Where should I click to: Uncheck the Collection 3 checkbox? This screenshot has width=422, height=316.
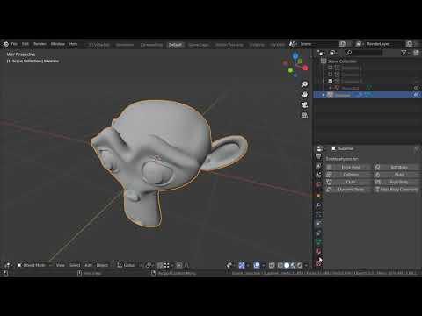coord(331,81)
